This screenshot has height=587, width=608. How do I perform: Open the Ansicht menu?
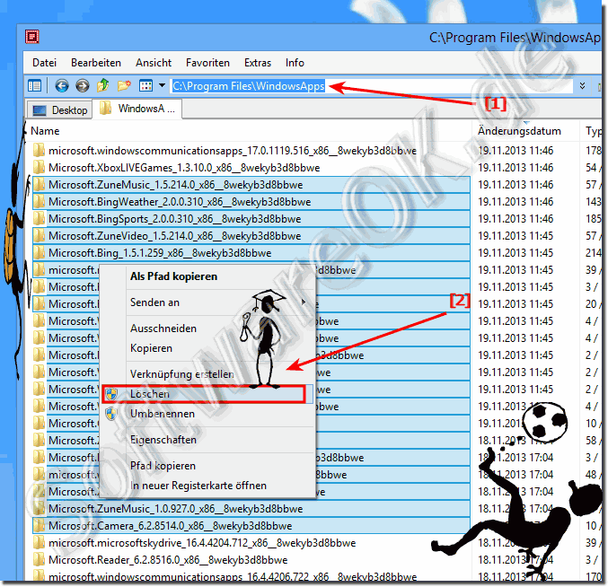pyautogui.click(x=154, y=63)
